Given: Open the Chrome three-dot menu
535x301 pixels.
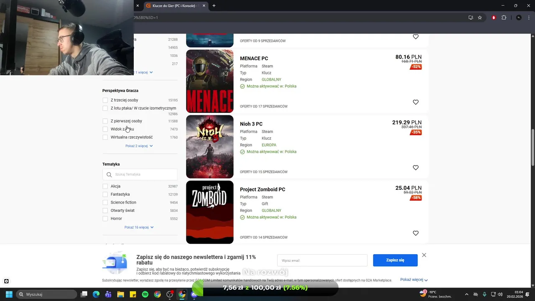Looking at the screenshot, I should pyautogui.click(x=528, y=18).
